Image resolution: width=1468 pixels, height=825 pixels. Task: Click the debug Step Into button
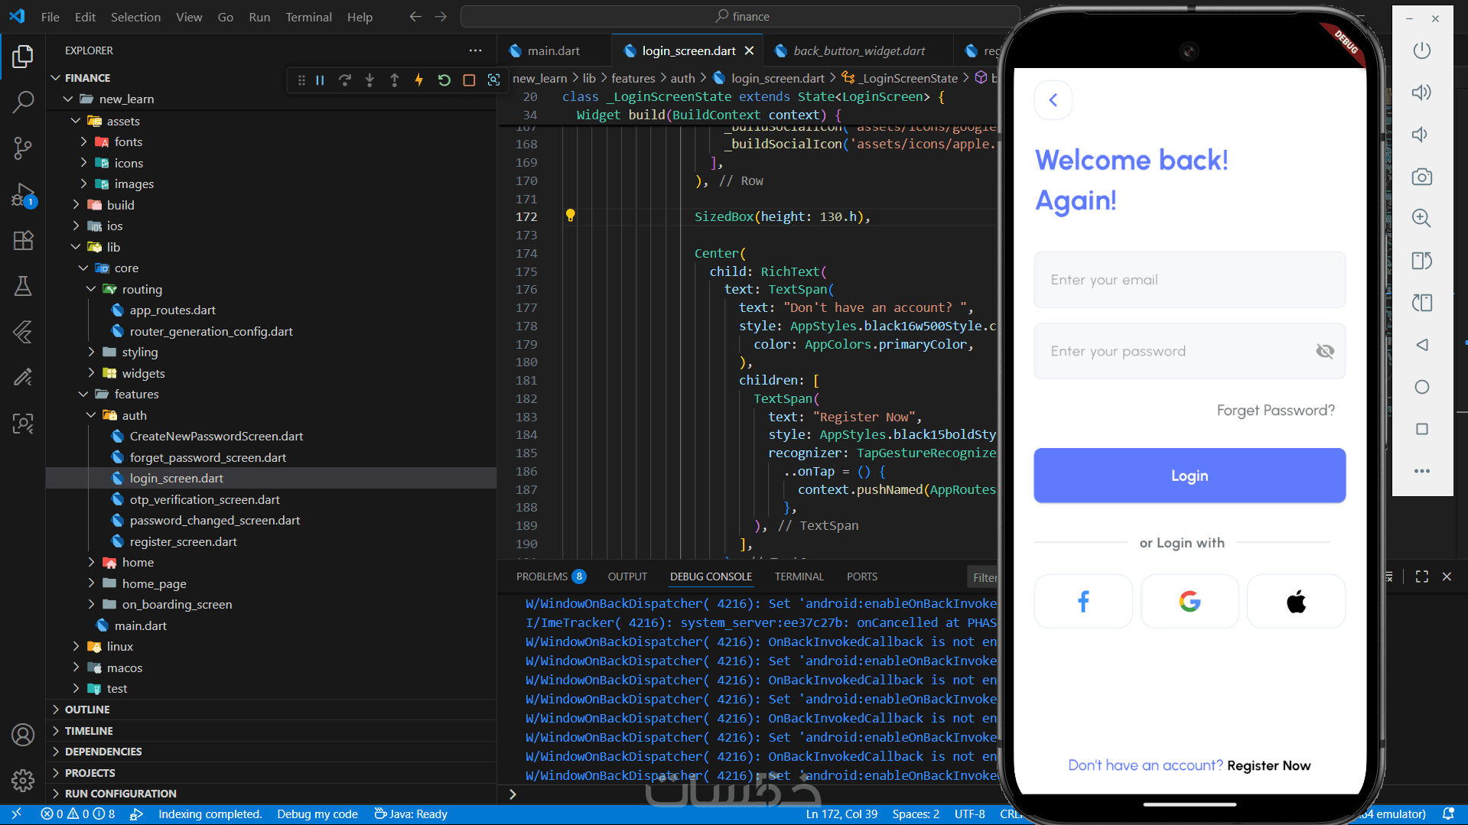[x=369, y=80]
